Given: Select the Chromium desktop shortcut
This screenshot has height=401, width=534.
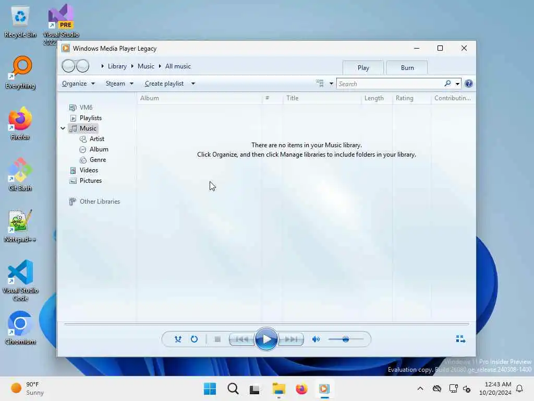Looking at the screenshot, I should [20, 328].
